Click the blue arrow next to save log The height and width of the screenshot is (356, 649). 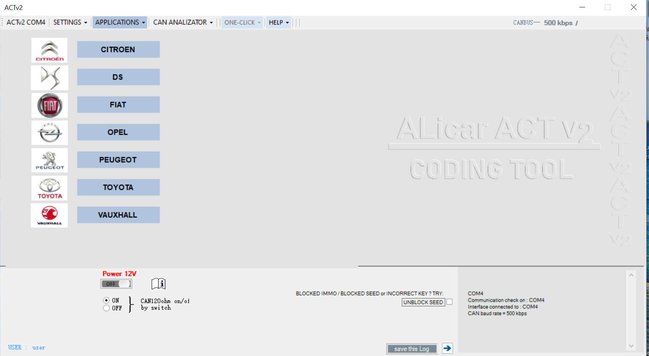coord(447,348)
